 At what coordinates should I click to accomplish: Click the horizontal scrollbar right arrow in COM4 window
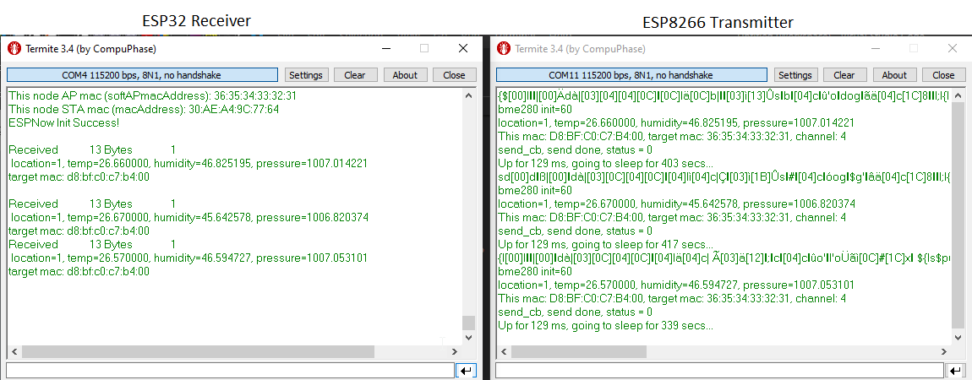(455, 351)
